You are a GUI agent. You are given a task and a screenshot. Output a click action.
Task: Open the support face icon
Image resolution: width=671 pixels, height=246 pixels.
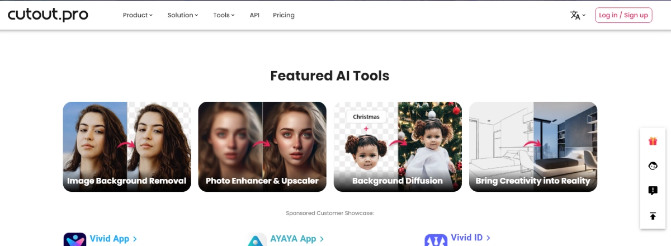pyautogui.click(x=653, y=165)
